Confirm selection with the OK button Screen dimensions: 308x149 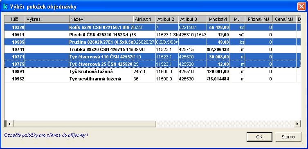[x=259, y=137]
